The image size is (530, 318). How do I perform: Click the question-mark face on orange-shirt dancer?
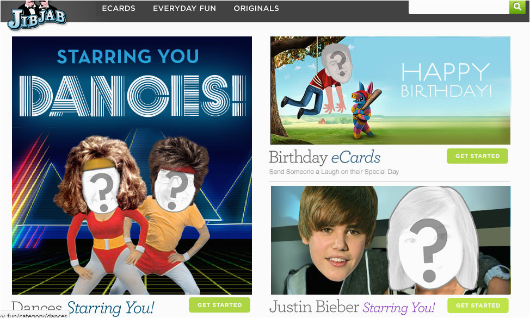(175, 191)
